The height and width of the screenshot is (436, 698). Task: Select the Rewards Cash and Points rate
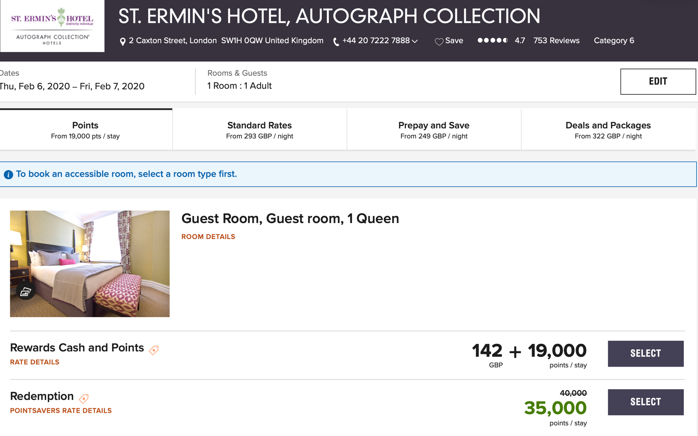click(645, 353)
